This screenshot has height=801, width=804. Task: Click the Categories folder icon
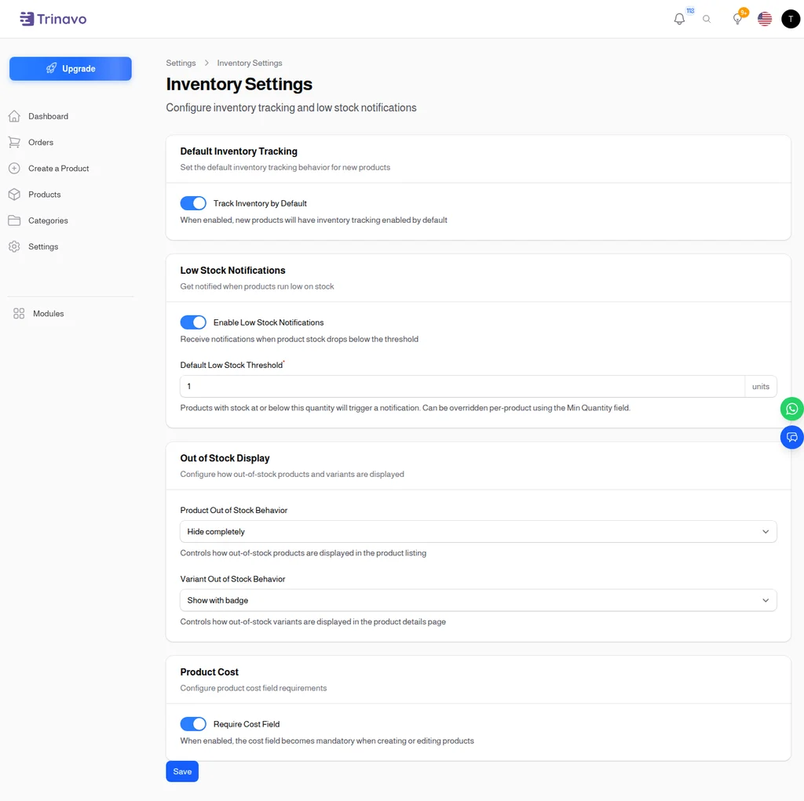[14, 221]
